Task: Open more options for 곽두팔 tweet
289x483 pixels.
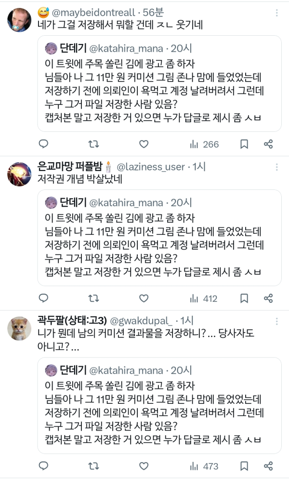Action: (x=276, y=321)
